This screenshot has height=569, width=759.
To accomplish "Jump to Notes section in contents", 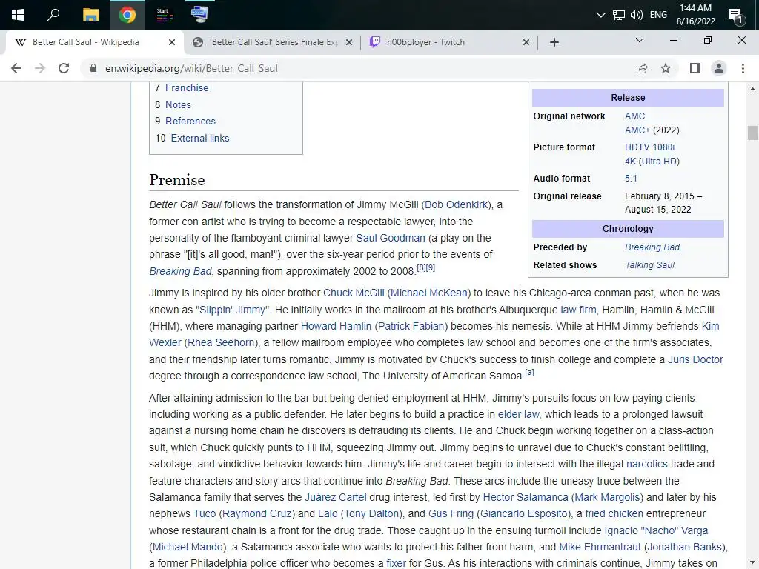I will (178, 104).
